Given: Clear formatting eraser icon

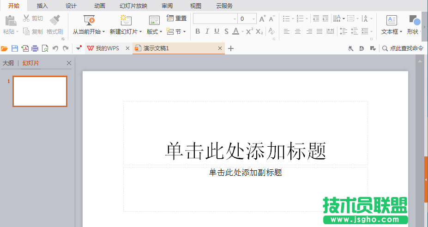Looking at the screenshot, I should click(x=271, y=31).
